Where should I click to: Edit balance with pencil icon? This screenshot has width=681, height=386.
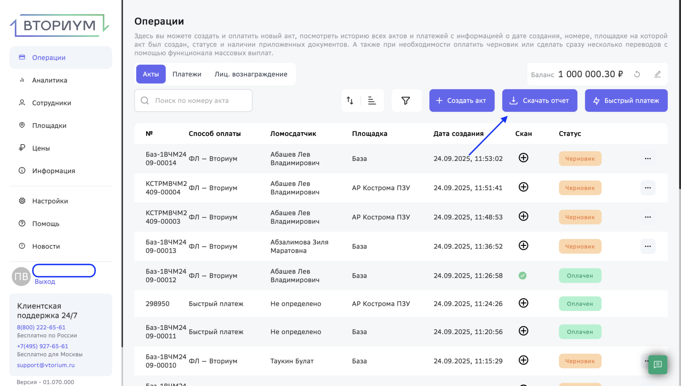tap(657, 74)
